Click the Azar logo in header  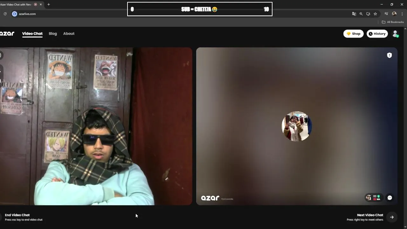[7, 33]
